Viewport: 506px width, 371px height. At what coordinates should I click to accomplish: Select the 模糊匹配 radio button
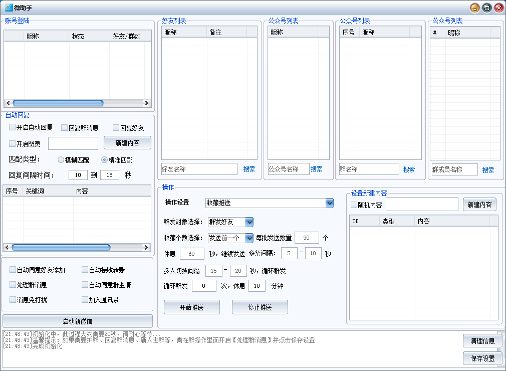[x=61, y=160]
